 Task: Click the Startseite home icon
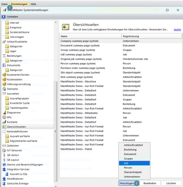[4, 89]
